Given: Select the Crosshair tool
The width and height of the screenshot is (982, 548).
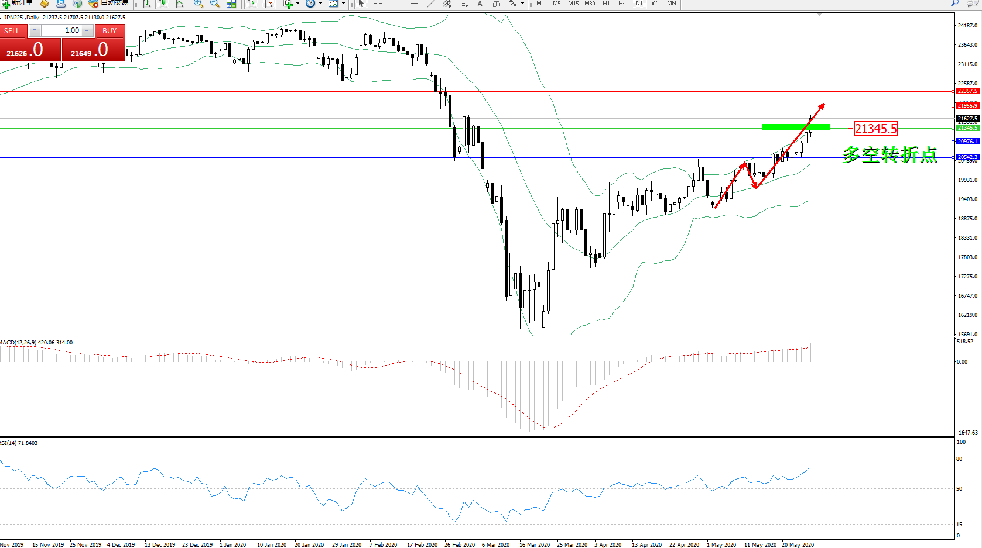Looking at the screenshot, I should click(378, 4).
